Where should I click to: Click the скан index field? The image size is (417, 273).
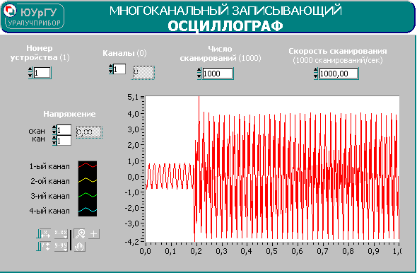[x=64, y=130]
